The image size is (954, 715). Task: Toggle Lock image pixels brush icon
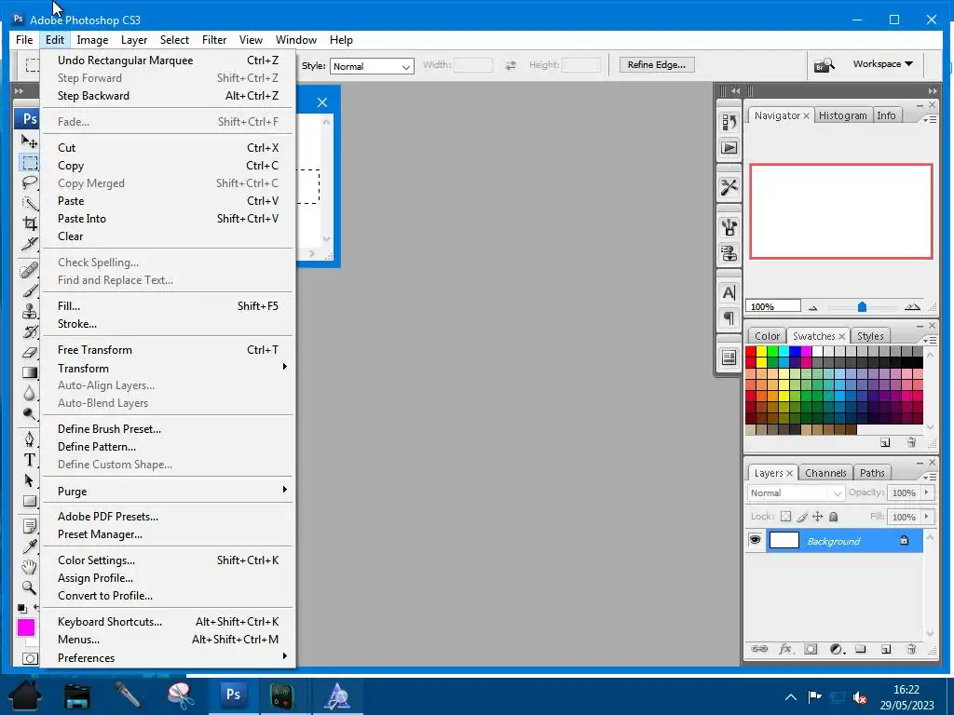pyautogui.click(x=802, y=517)
